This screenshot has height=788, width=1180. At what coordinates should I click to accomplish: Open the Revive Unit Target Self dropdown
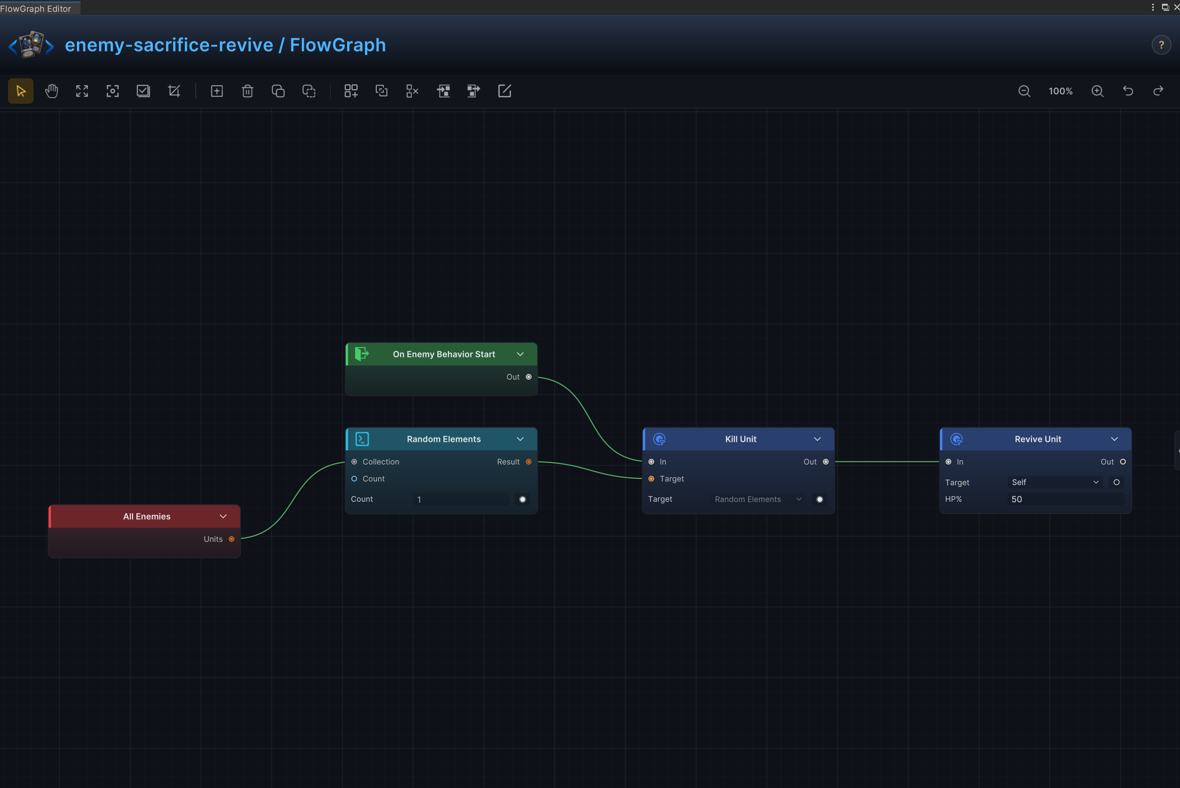(x=1055, y=482)
